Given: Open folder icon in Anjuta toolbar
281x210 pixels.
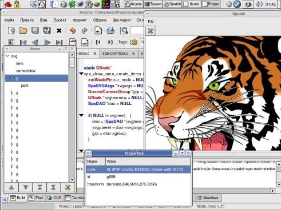Looking at the screenshot, I should click(x=23, y=30).
